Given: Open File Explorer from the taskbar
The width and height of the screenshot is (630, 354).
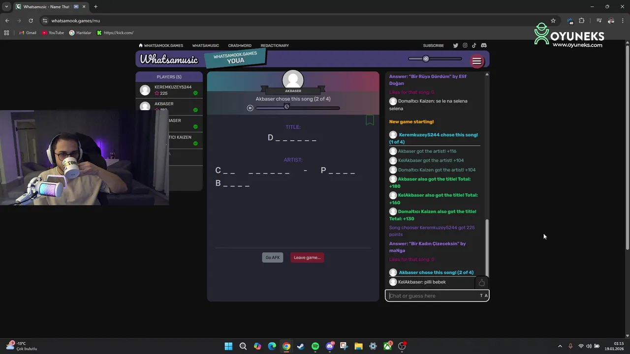Looking at the screenshot, I should click(358, 346).
